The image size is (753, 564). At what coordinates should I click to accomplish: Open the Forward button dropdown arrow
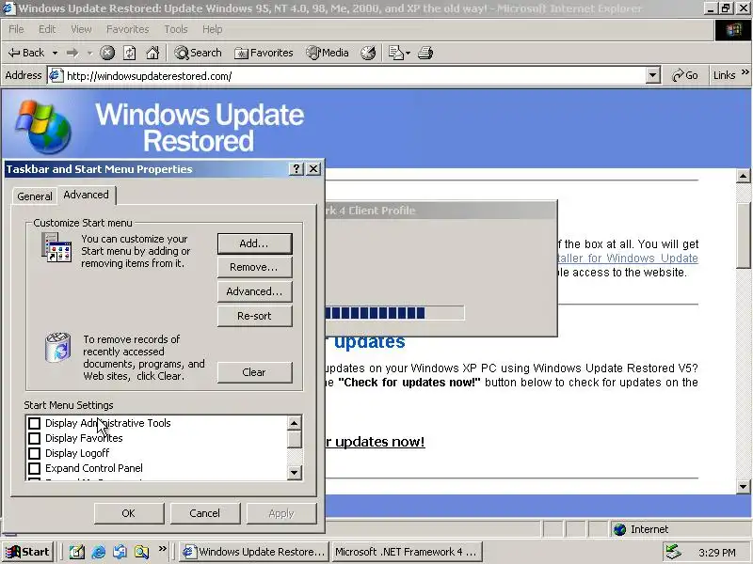click(x=89, y=53)
